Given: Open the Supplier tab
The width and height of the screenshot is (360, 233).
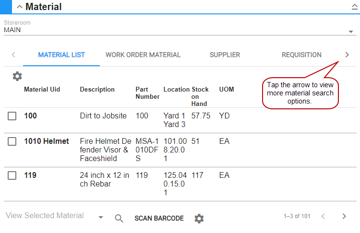Looking at the screenshot, I should pos(225,55).
